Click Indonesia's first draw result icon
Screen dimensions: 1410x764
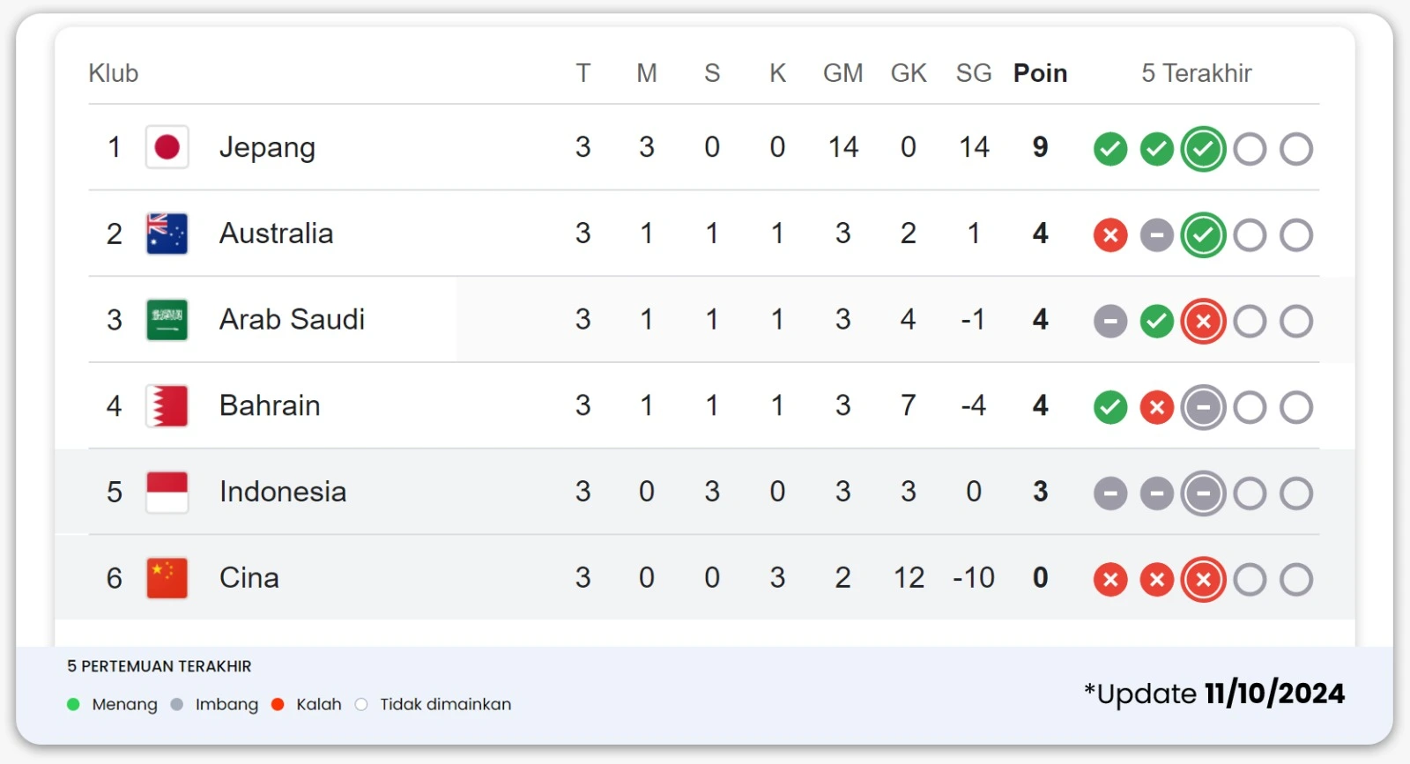pos(1110,493)
